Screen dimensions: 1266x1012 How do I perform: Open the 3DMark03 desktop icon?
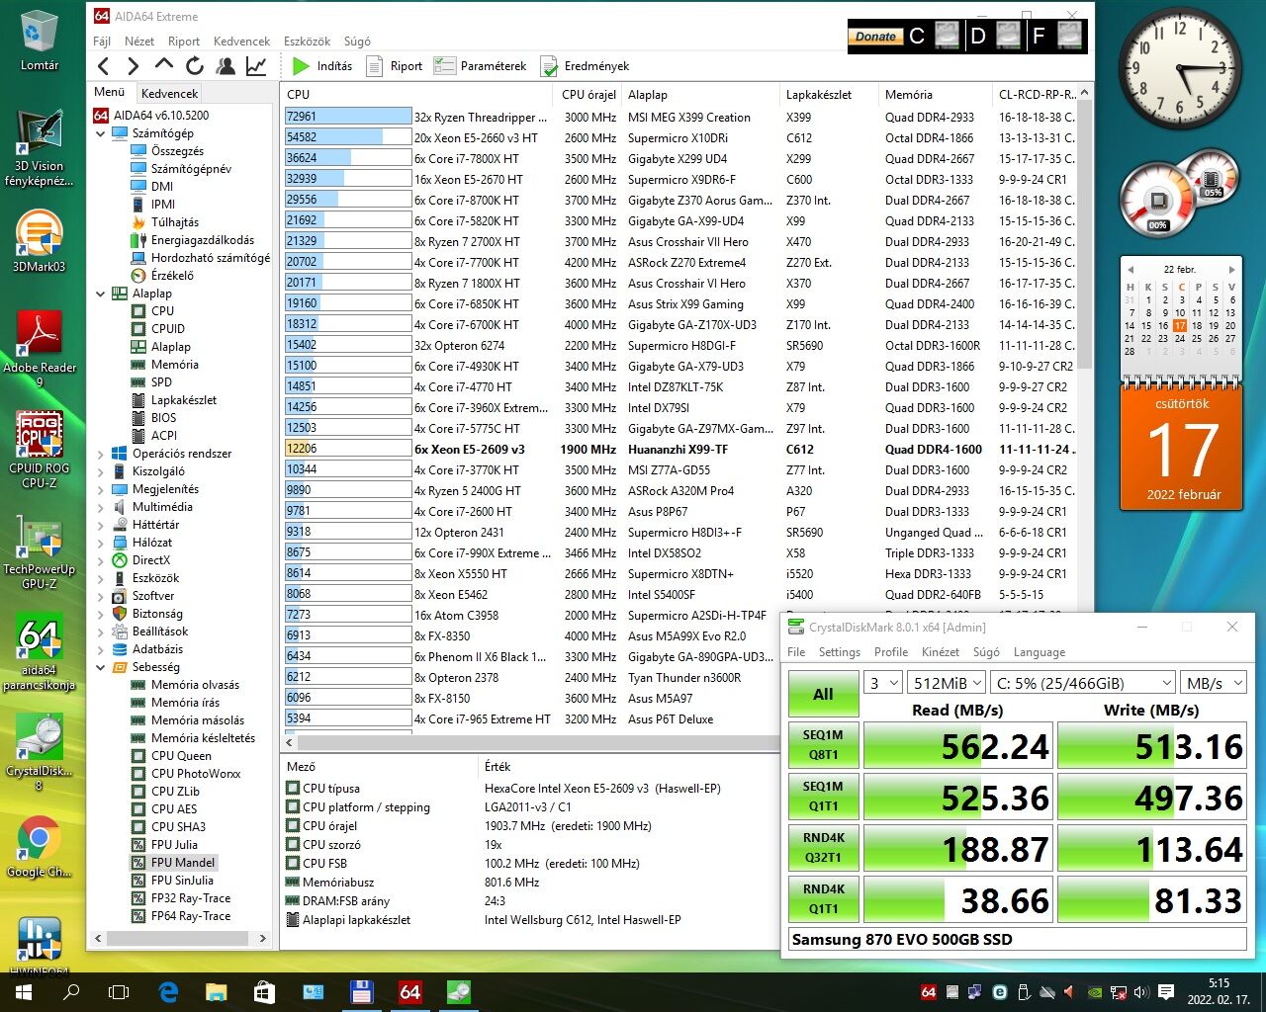(40, 243)
